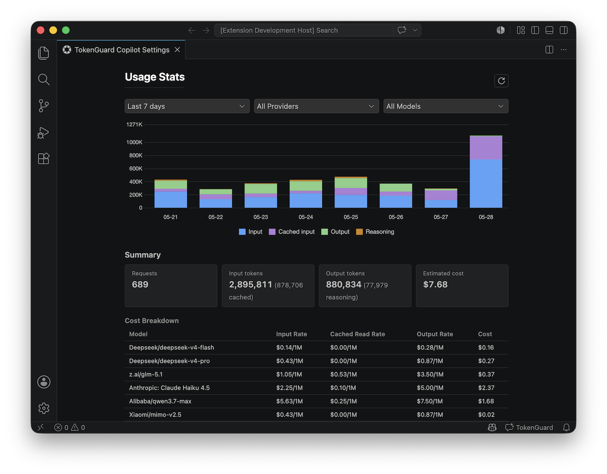This screenshot has width=607, height=474.
Task: Click the Output tokens 880,834 card
Action: pyautogui.click(x=365, y=286)
